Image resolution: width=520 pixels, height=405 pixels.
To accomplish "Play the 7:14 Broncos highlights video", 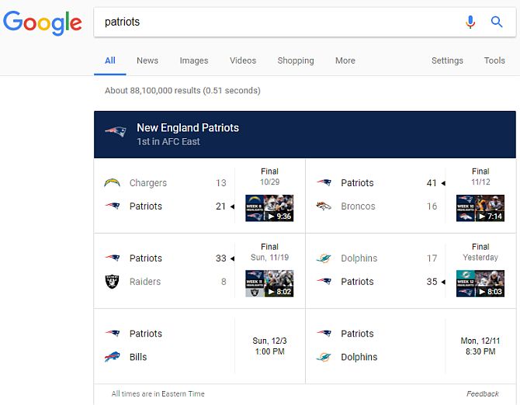I will [x=480, y=208].
